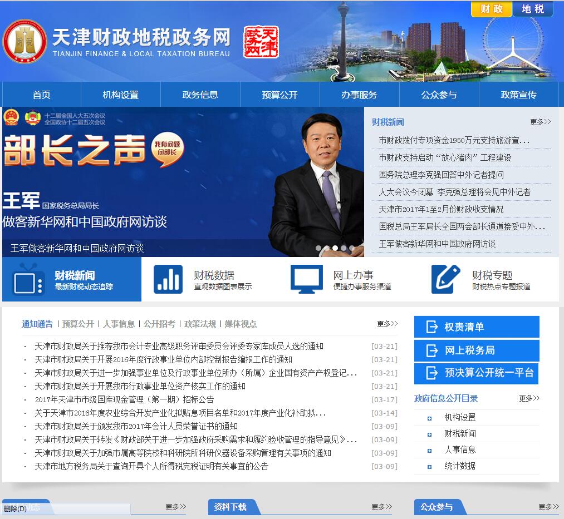
Task: Open the 政策宣传 navigation menu
Action: coord(519,95)
